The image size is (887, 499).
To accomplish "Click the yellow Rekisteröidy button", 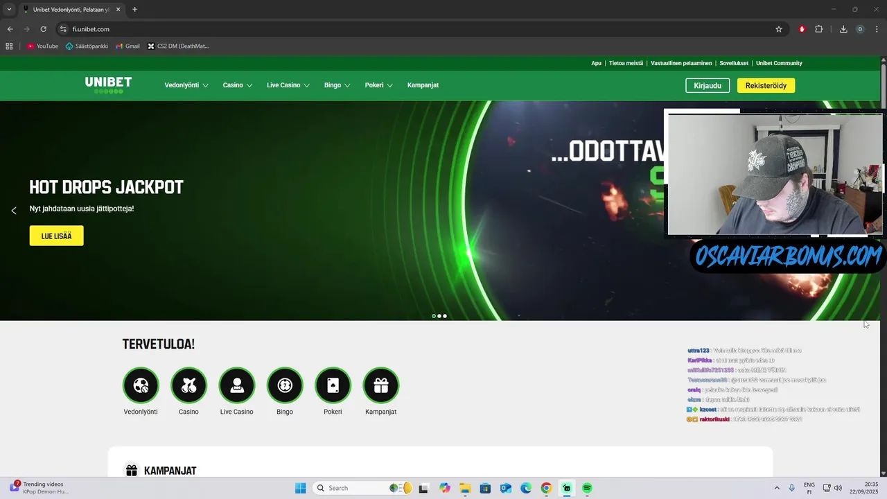I will coord(766,85).
